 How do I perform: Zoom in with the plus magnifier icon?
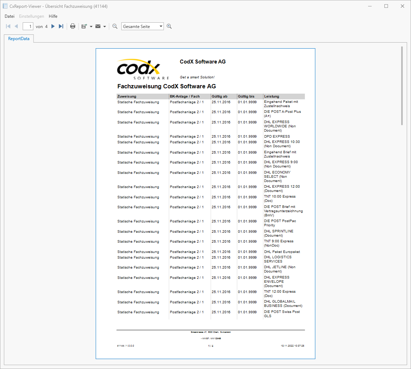(x=169, y=26)
